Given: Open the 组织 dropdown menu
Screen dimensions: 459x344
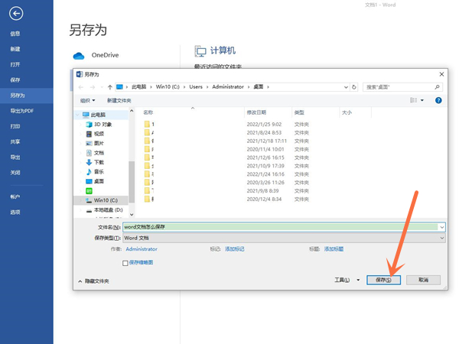Looking at the screenshot, I should pyautogui.click(x=87, y=101).
